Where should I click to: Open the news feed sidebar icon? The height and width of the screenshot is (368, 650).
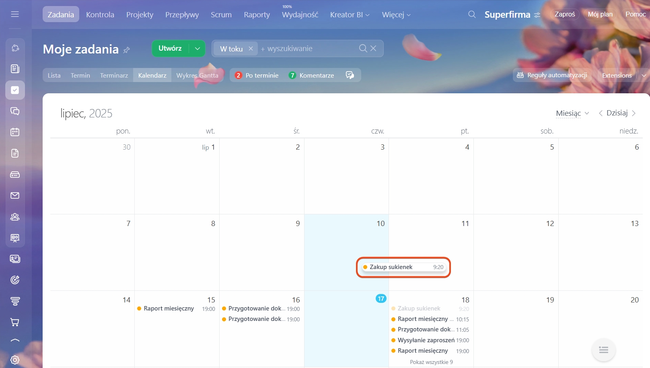pyautogui.click(x=15, y=69)
